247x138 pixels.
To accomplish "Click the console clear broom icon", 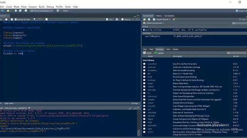I will click(130, 108).
